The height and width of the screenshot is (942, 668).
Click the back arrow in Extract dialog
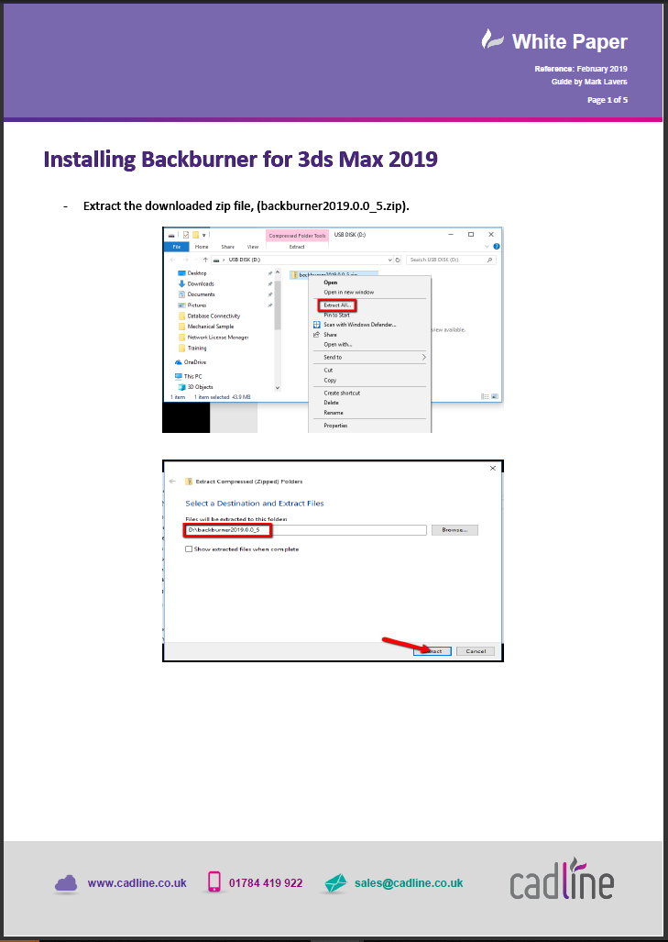click(173, 482)
